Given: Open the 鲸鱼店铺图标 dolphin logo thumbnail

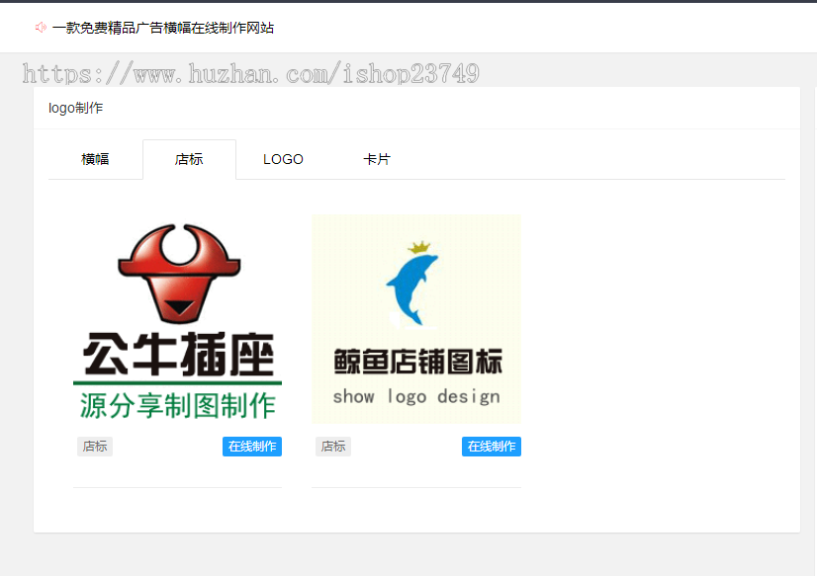Looking at the screenshot, I should coord(416,319).
